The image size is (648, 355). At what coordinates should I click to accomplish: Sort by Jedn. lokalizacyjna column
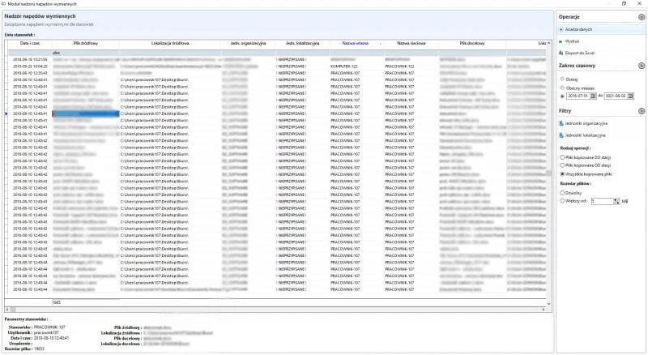[x=302, y=44]
